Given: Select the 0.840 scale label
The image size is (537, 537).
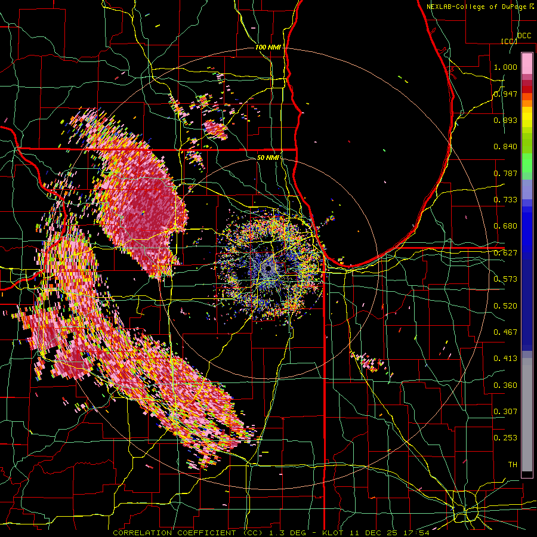Looking at the screenshot, I should (505, 147).
